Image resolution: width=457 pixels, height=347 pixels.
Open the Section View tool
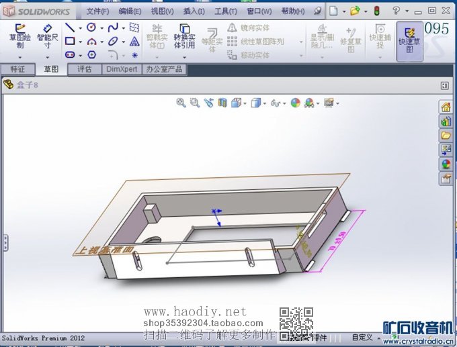coord(222,103)
